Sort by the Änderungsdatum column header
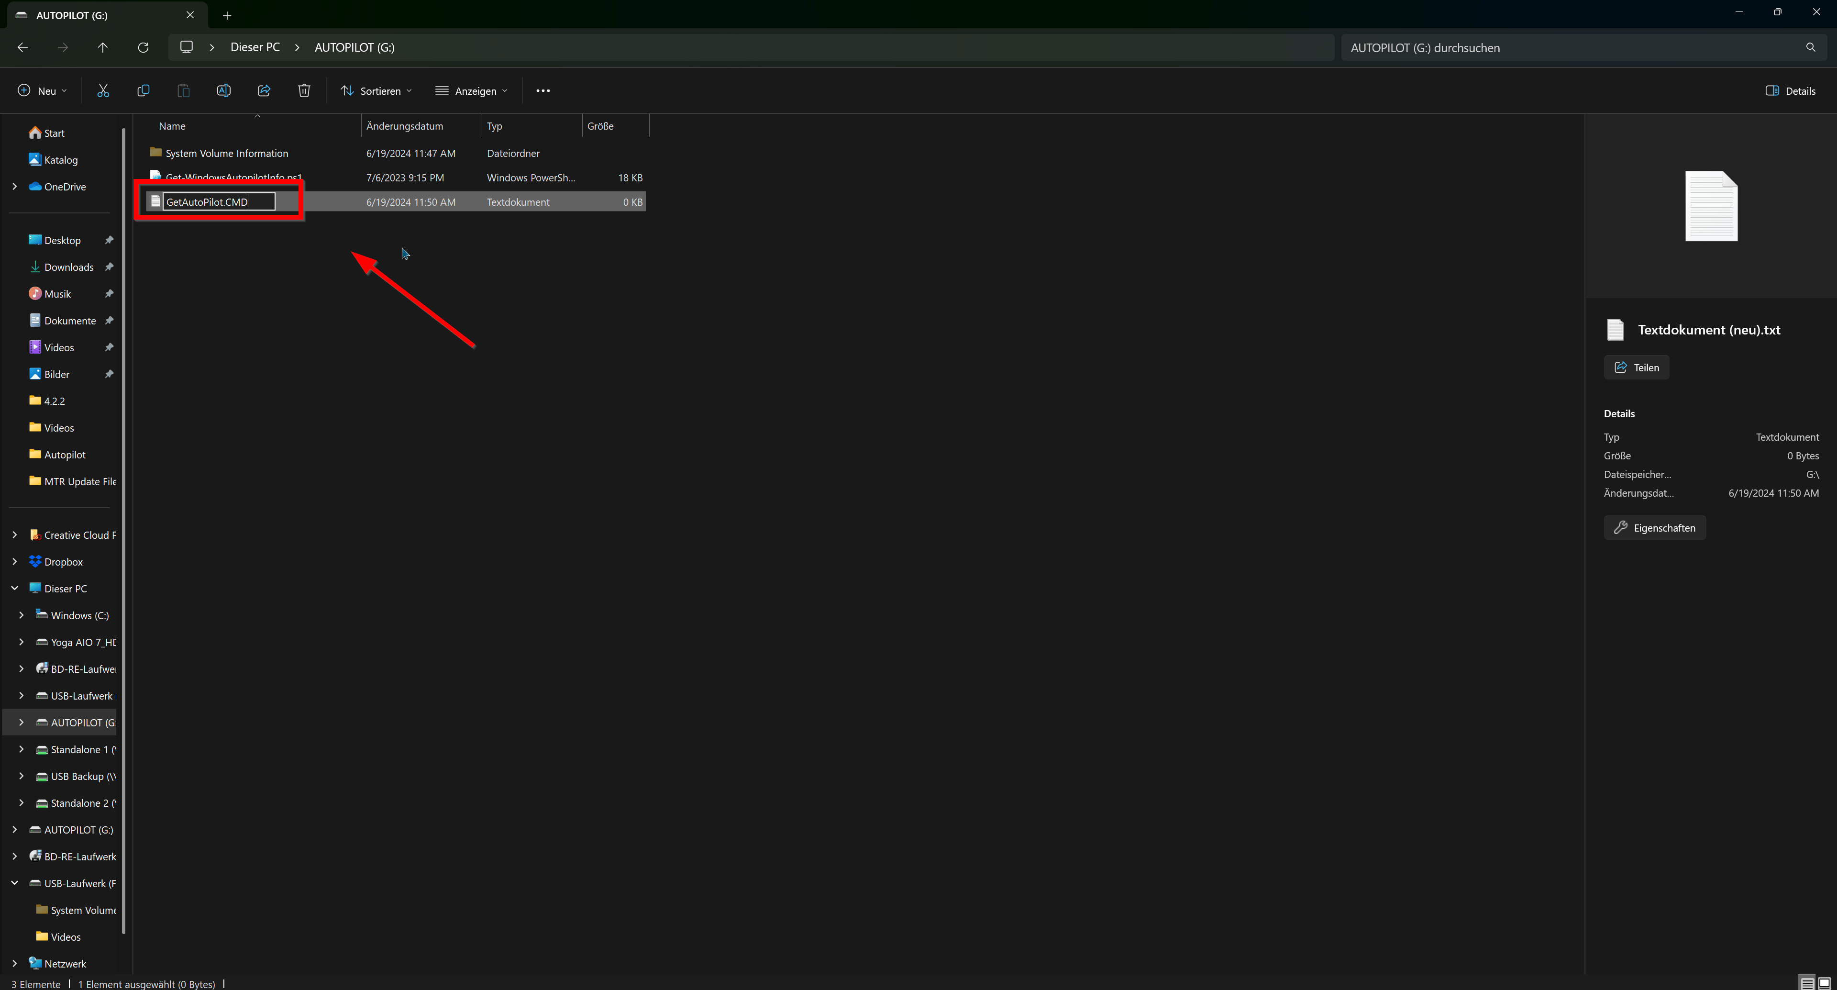The width and height of the screenshot is (1837, 990). tap(405, 126)
